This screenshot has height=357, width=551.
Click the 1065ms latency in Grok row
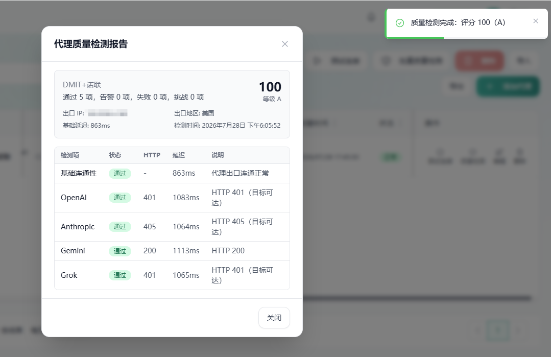[x=186, y=275]
